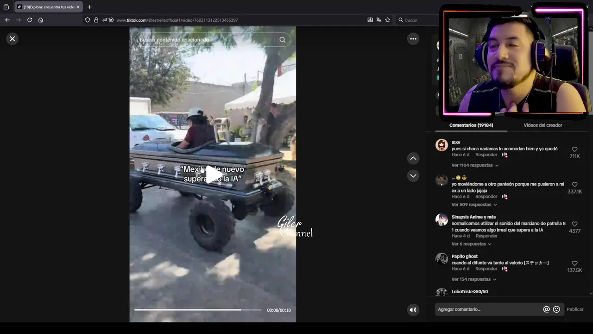Open a new browser tab

tap(89, 7)
